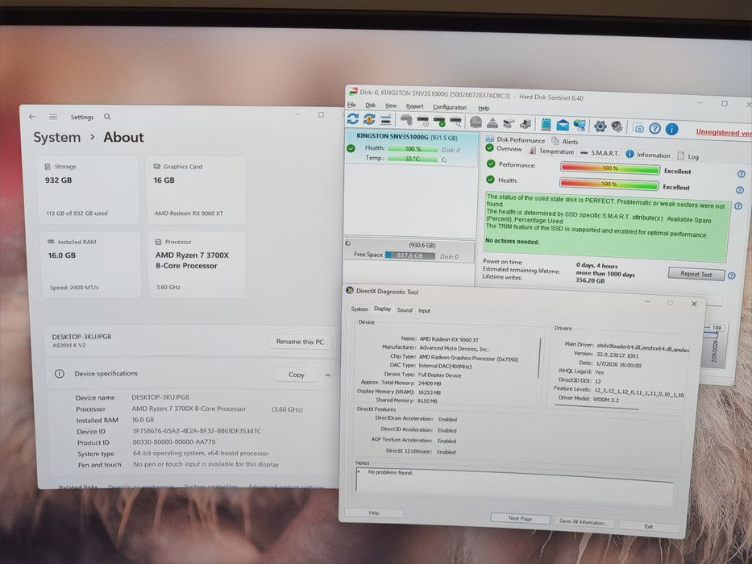This screenshot has height=564, width=752.
Task: Click the blue envelope email icon
Action: pos(562,125)
